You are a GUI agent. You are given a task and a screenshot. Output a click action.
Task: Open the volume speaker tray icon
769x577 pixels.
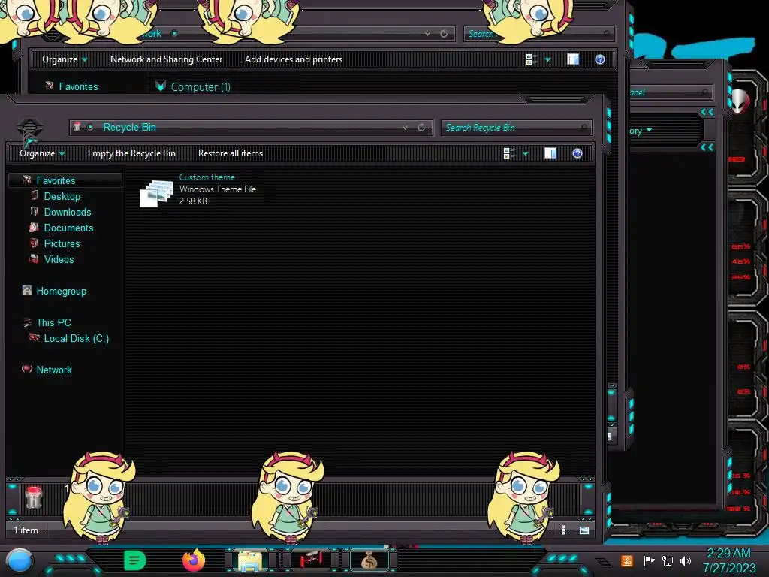point(686,560)
